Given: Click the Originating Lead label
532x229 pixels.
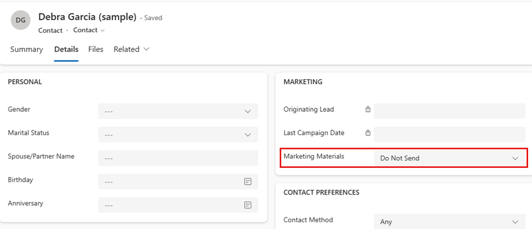Looking at the screenshot, I should pos(309,110).
